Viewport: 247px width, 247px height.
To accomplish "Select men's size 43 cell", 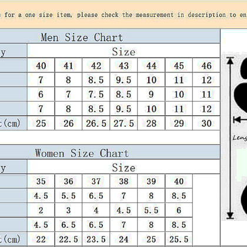I will (x=123, y=65).
